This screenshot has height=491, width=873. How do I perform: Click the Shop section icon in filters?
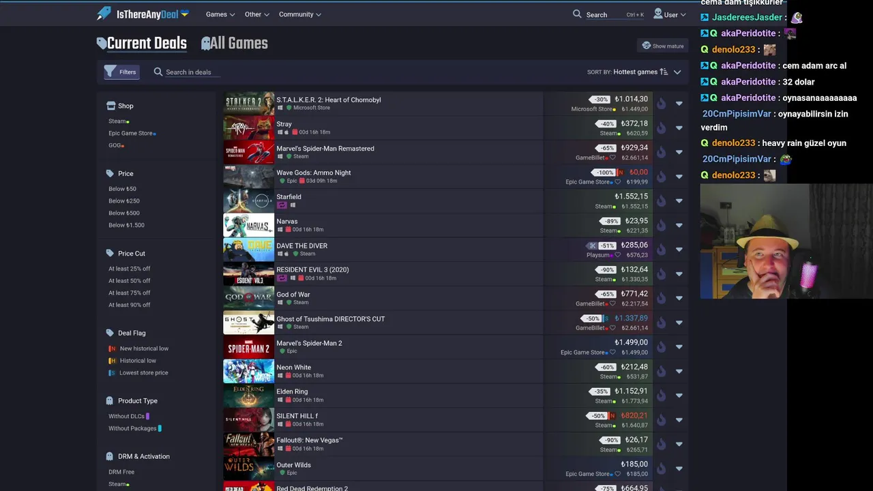110,106
